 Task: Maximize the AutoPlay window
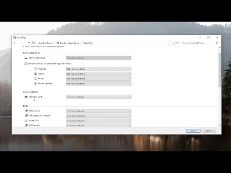tap(208, 37)
